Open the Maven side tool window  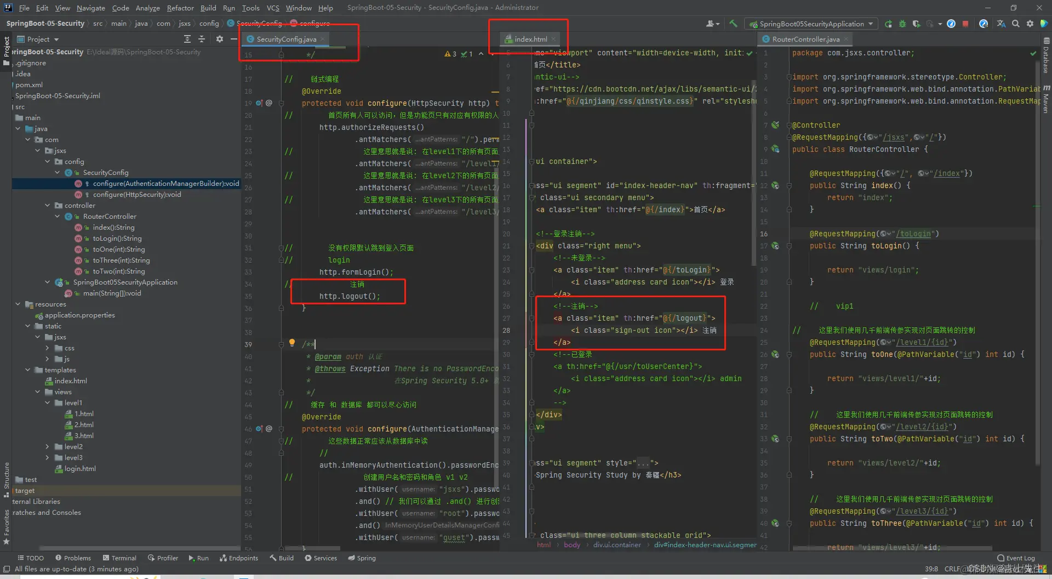tap(1046, 100)
